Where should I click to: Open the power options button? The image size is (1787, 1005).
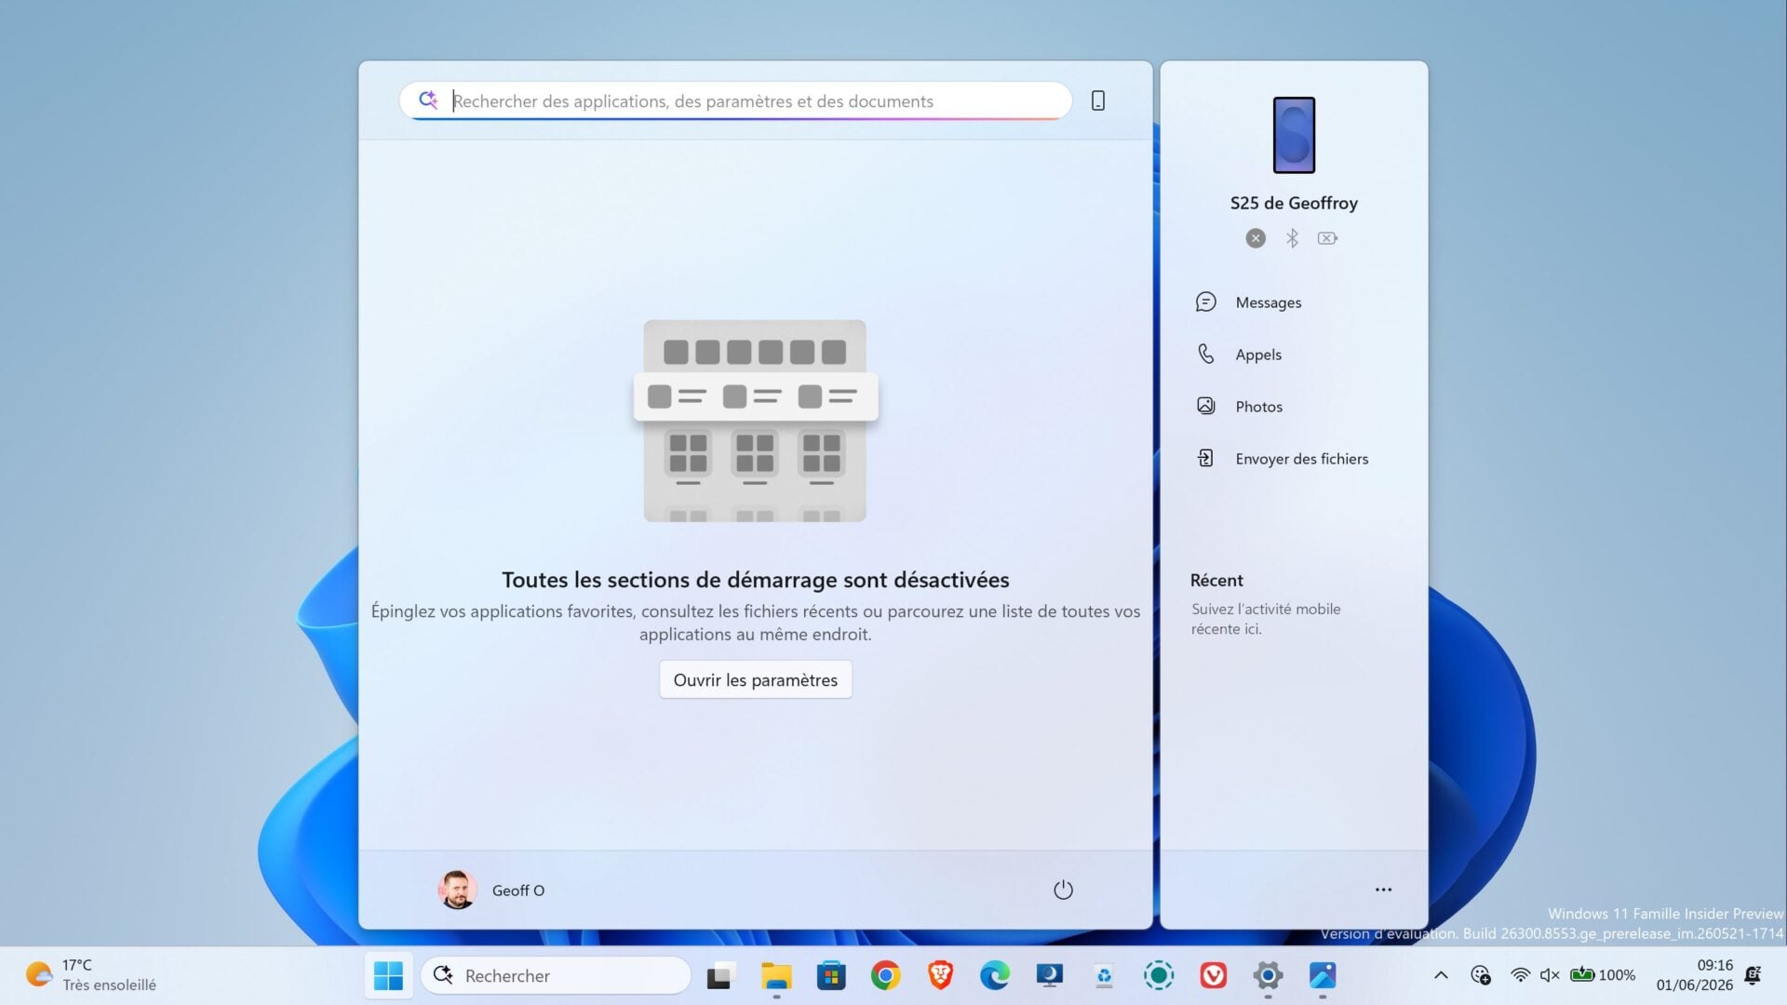1063,890
